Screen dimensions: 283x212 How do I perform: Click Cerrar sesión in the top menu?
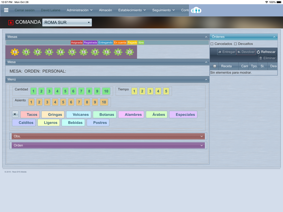(x=25, y=10)
